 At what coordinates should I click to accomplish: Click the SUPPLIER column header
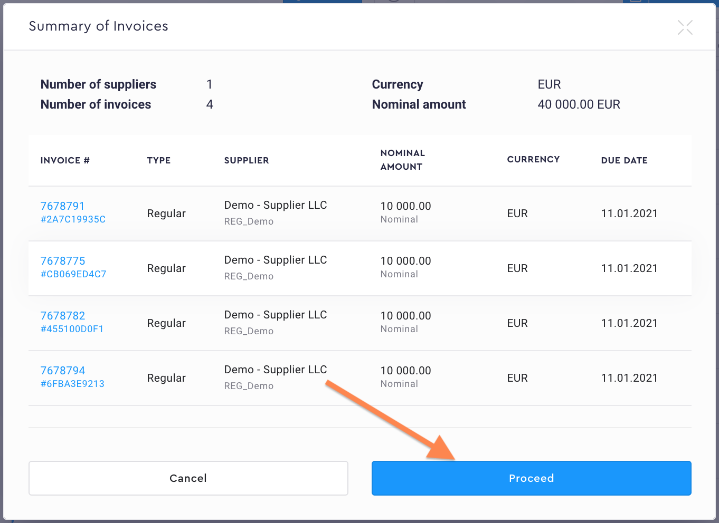[x=246, y=160]
